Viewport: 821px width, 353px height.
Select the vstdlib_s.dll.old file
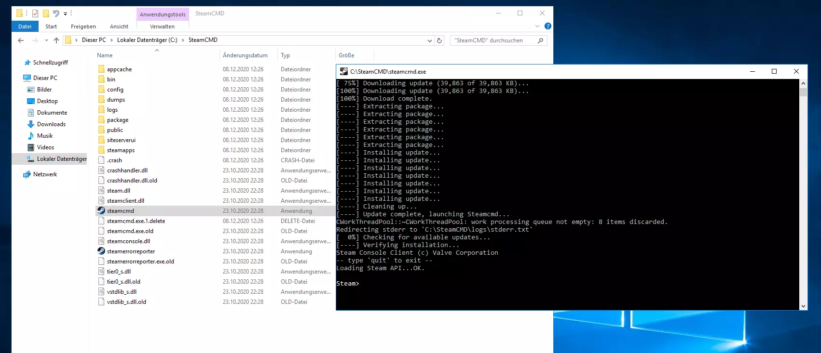tap(126, 301)
